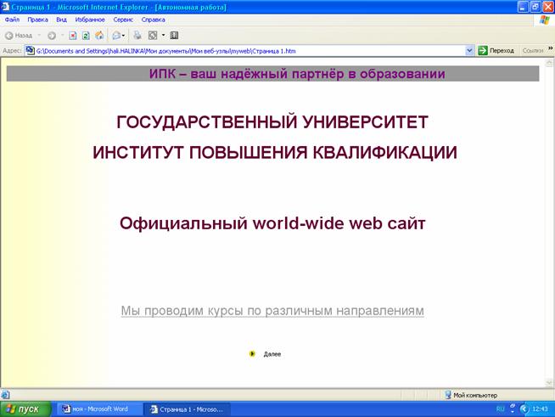Open the Сервис menu
555x417 pixels.
tap(122, 19)
